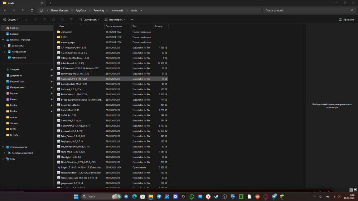Select the 1.12.2 folder
358x201 pixels.
click(x=112, y=37)
